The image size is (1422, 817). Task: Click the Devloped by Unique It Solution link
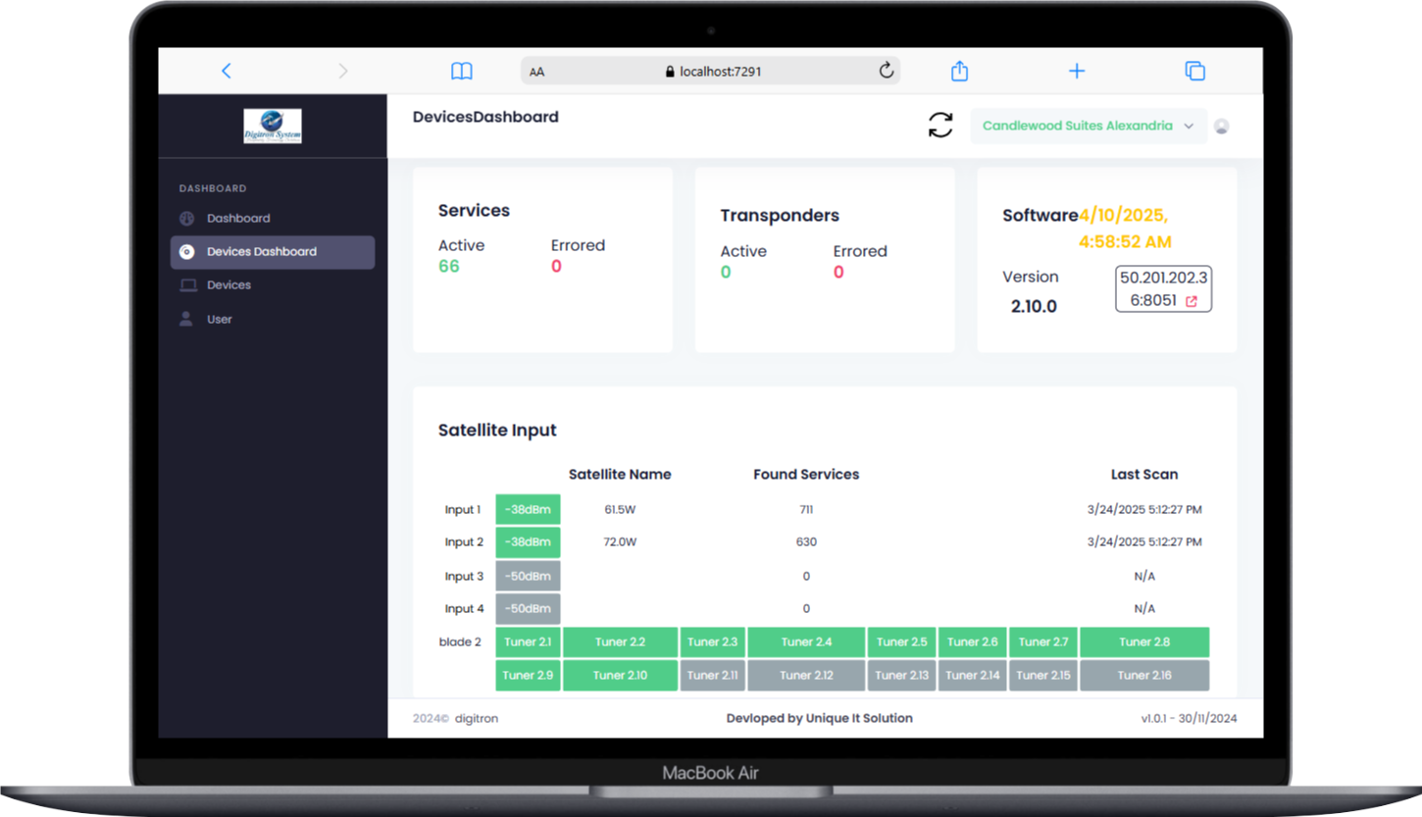tap(818, 718)
